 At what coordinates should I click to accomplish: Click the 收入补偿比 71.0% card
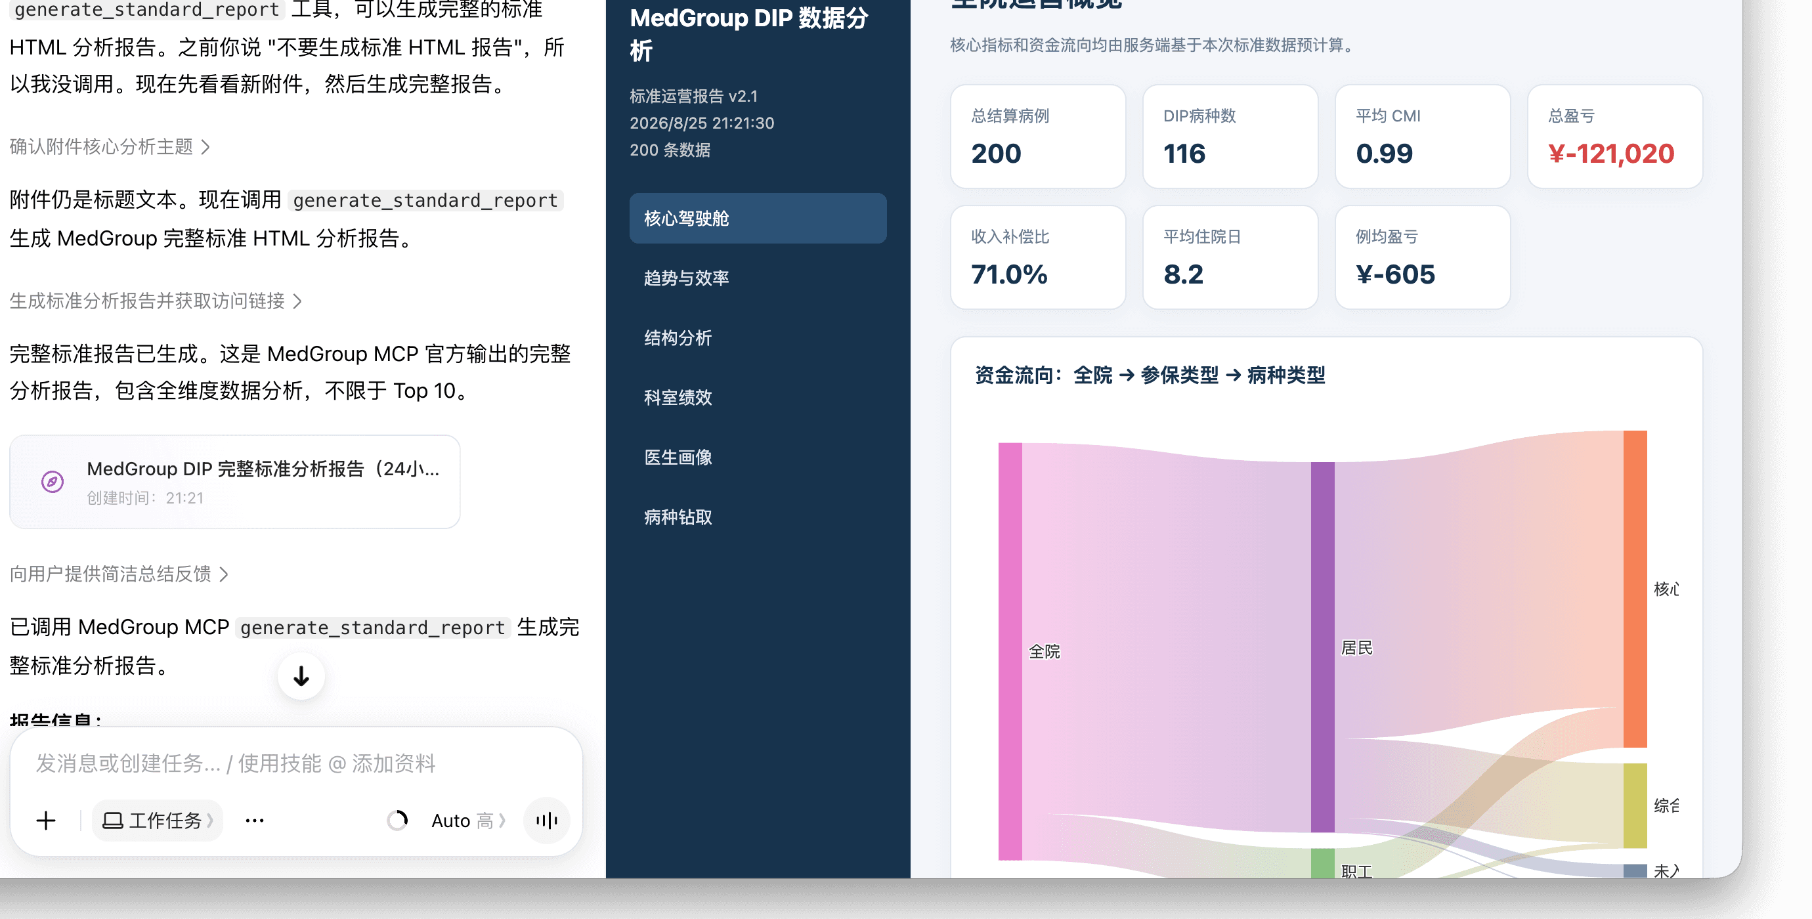[x=1037, y=257]
